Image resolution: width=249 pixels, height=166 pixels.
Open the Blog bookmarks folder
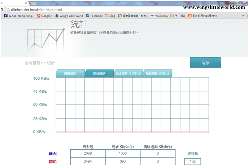(110, 16)
